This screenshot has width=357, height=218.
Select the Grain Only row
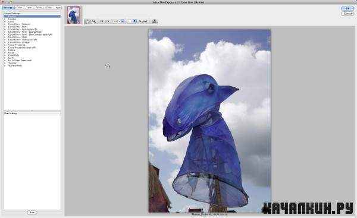coord(32,55)
